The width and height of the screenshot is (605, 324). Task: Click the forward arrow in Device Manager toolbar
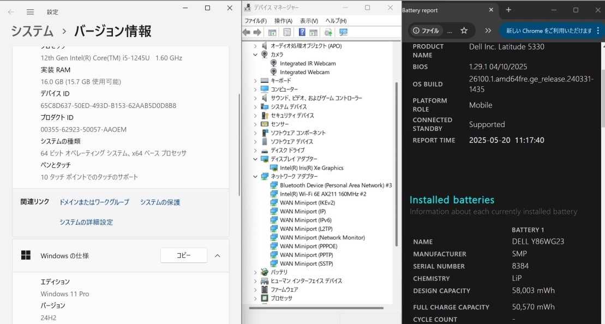click(x=257, y=32)
